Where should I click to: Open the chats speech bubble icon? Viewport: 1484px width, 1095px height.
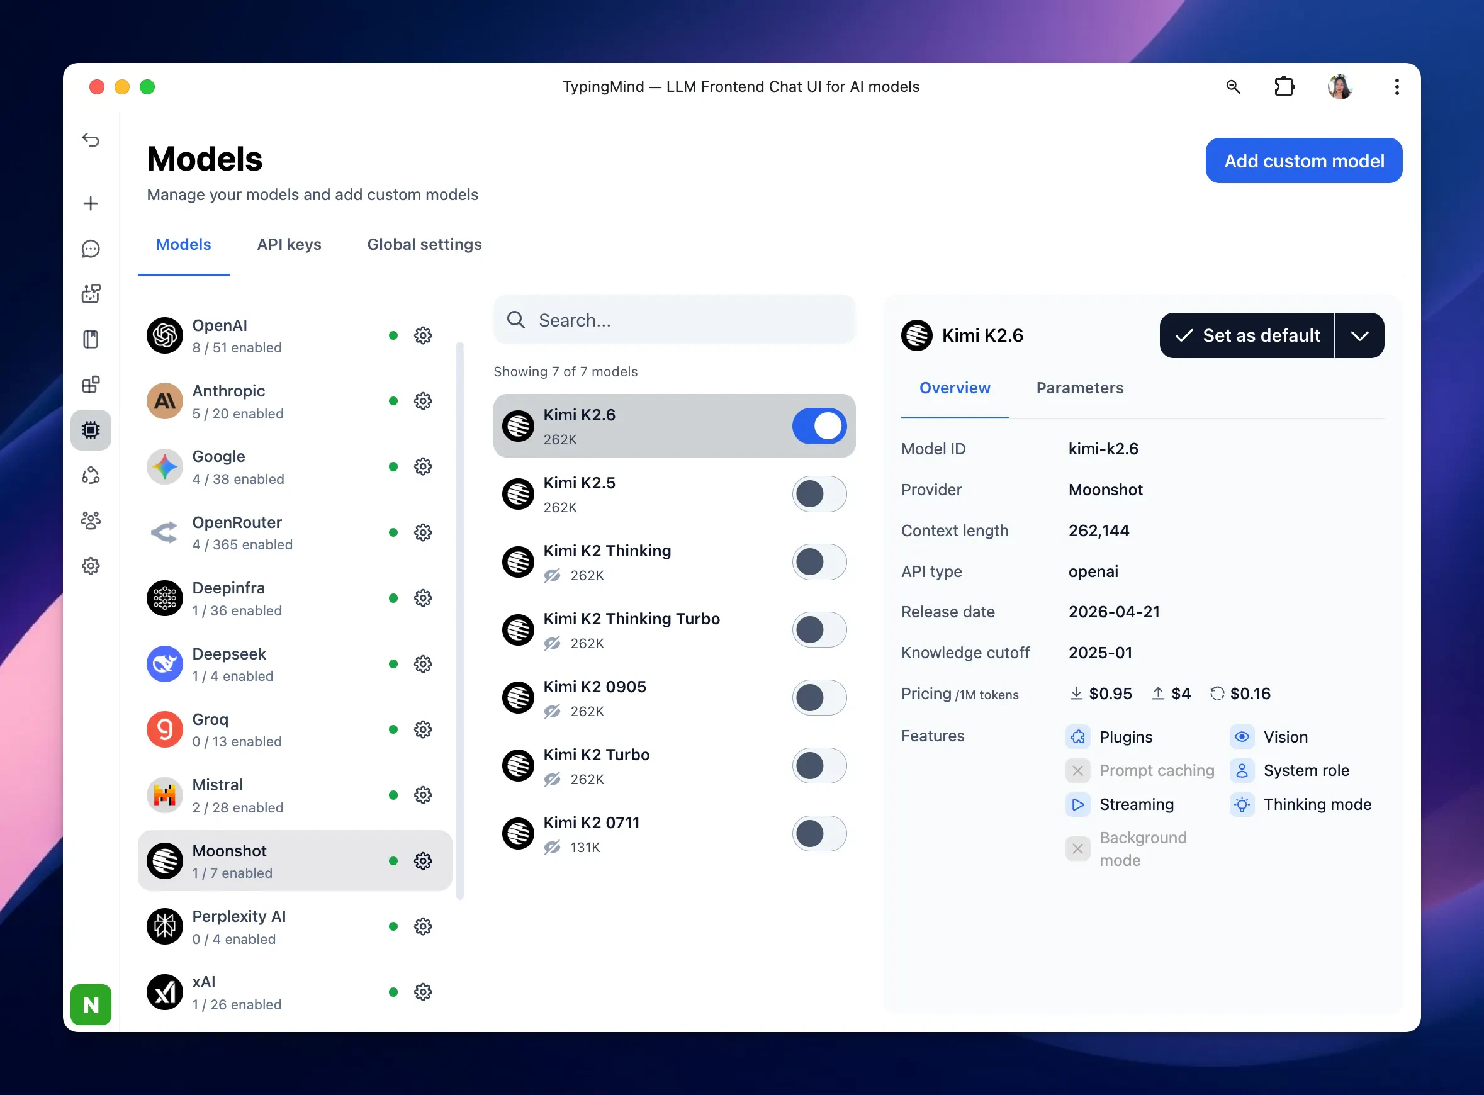(x=91, y=249)
